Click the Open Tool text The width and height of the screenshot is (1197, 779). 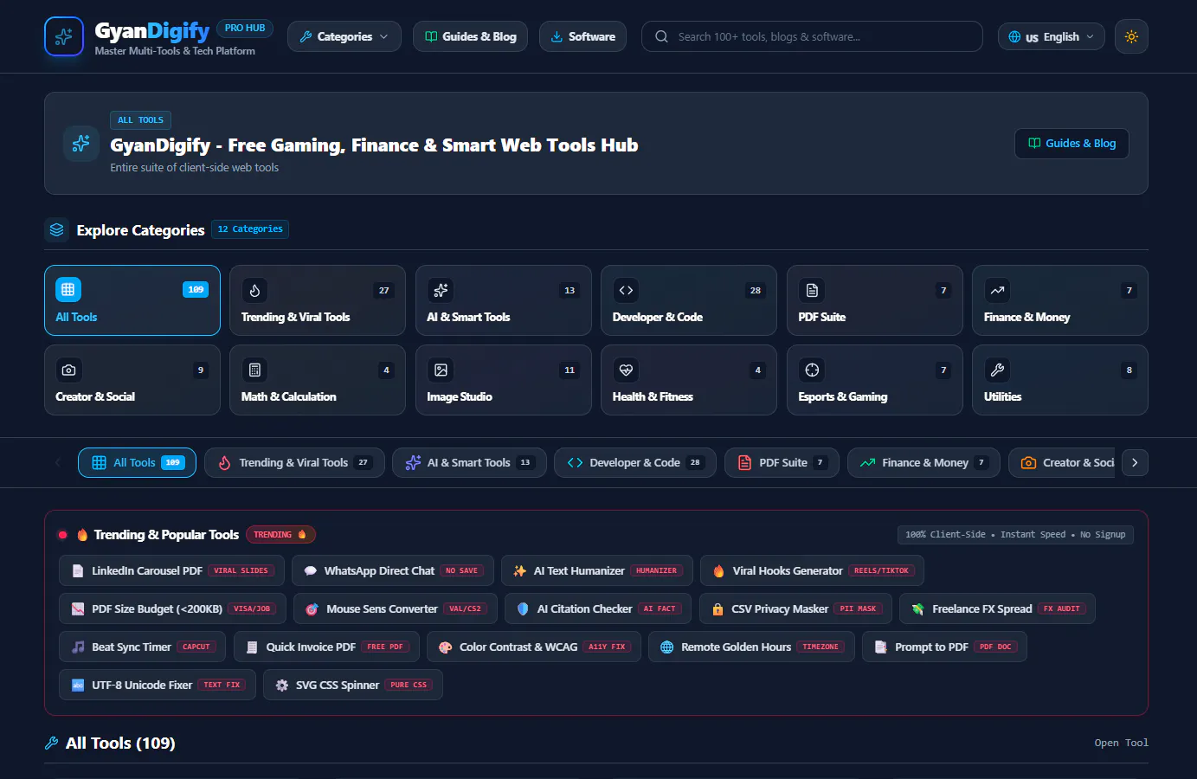tap(1121, 743)
